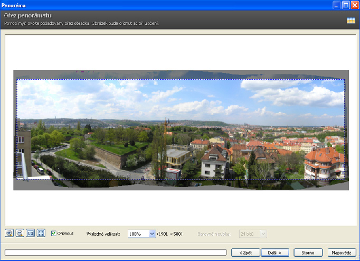
Task: Cancel the wizard with Storno
Action: [x=308, y=253]
